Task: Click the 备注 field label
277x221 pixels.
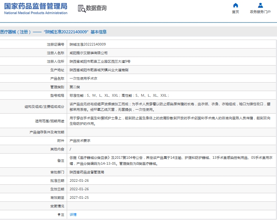Action: point(61,161)
